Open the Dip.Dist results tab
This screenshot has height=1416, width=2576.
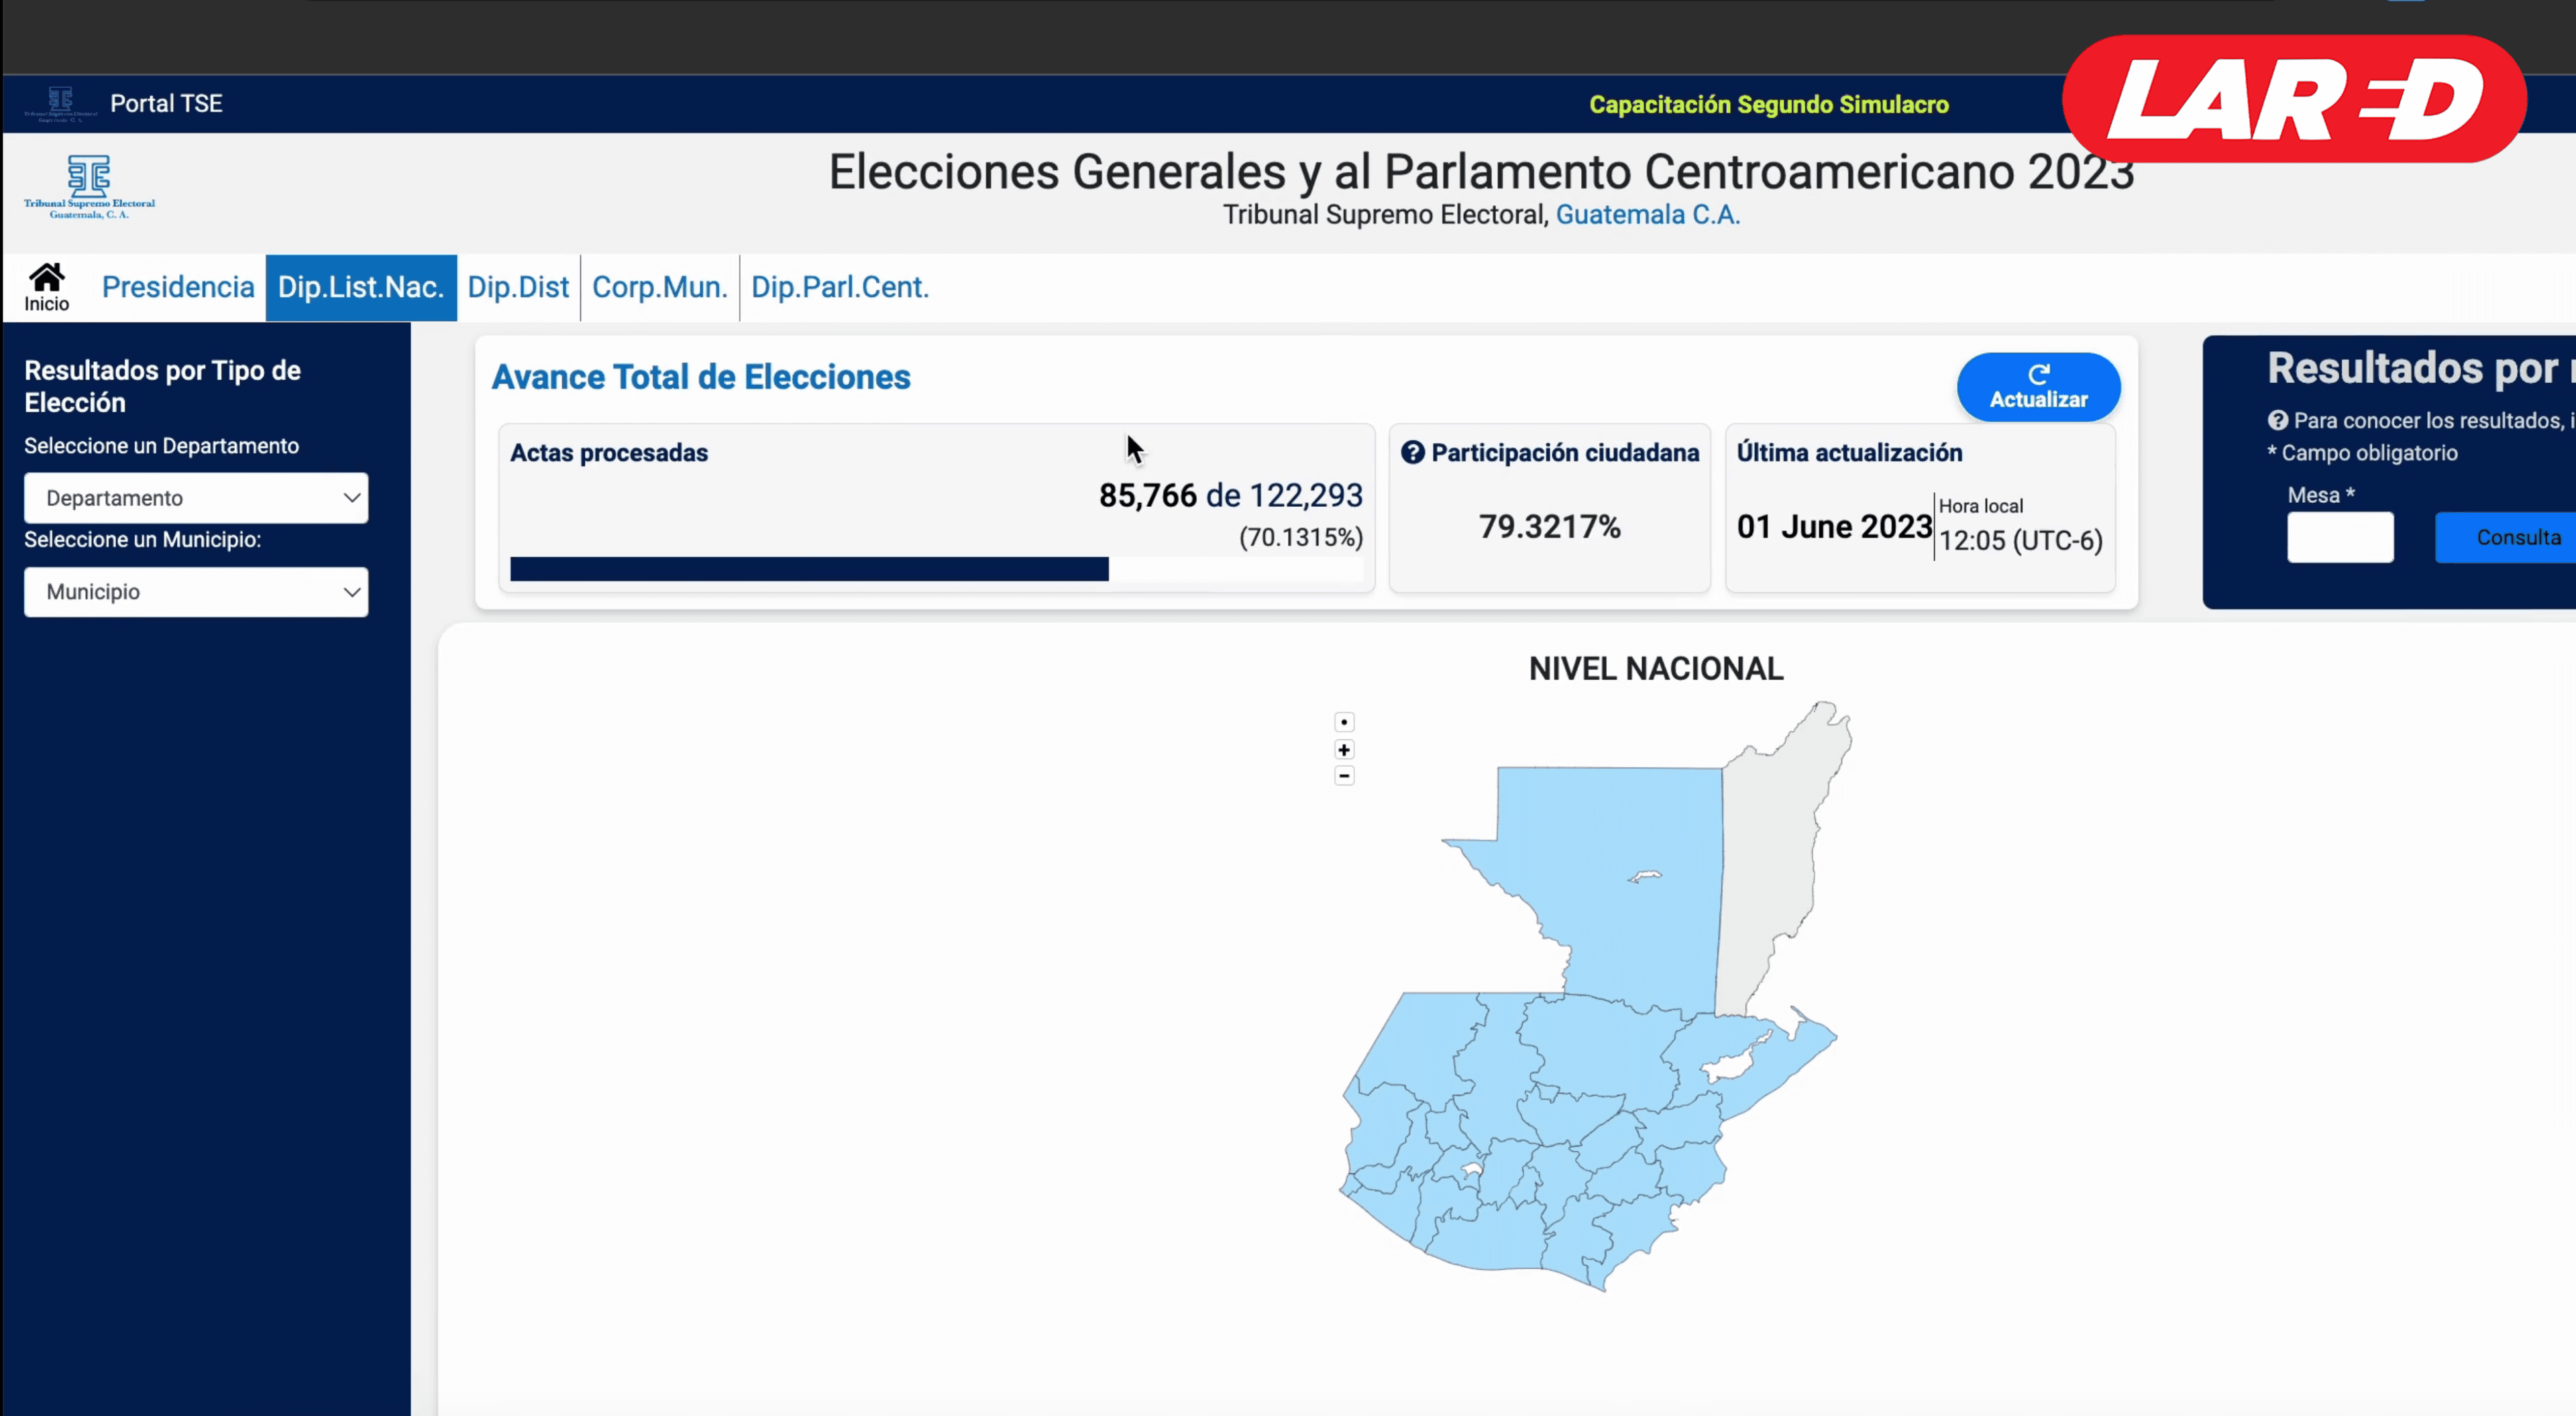[518, 287]
